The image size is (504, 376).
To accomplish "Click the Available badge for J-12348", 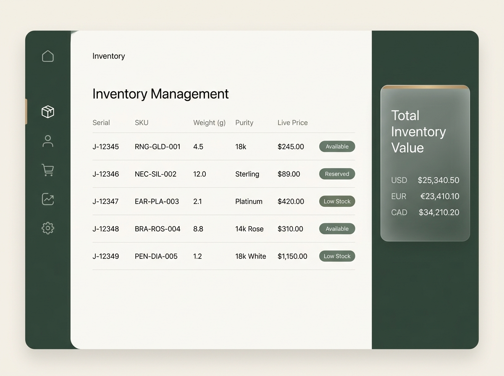I will [x=337, y=229].
